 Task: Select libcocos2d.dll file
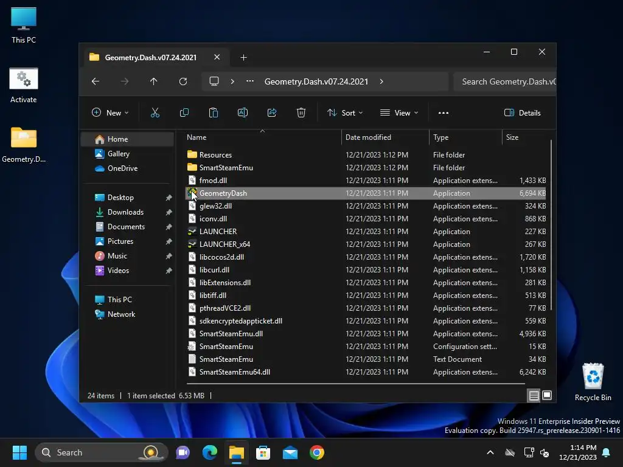[366, 257]
